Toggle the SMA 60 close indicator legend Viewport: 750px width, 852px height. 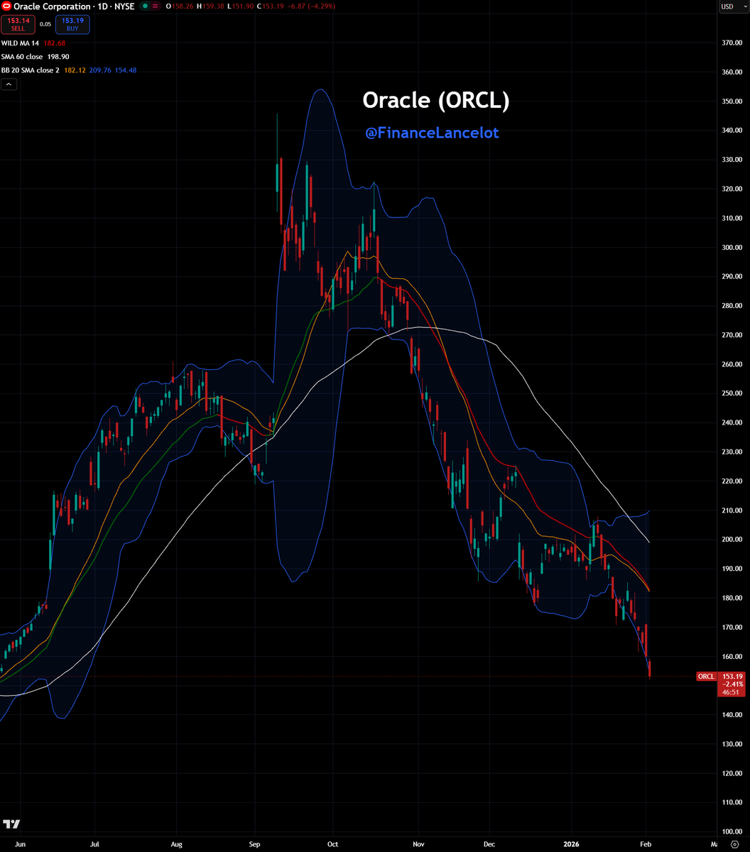[23, 56]
